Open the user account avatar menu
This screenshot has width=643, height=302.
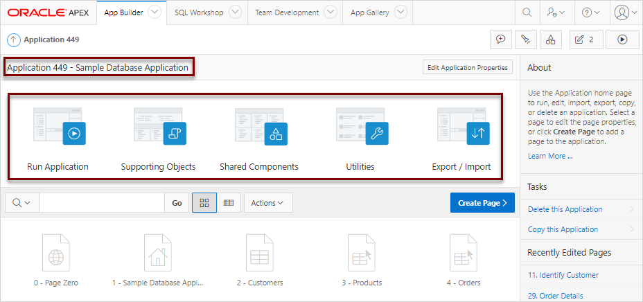626,12
